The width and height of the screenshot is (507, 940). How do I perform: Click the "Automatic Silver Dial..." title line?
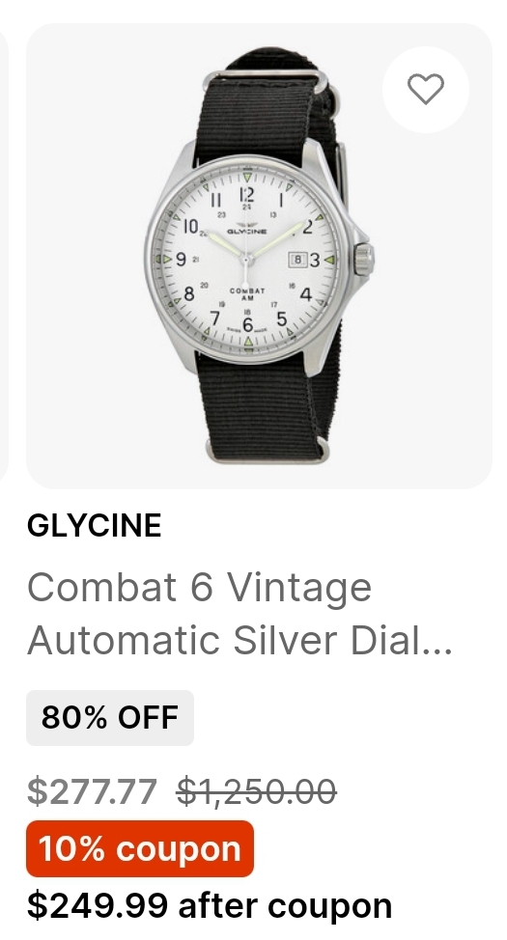[x=239, y=640]
